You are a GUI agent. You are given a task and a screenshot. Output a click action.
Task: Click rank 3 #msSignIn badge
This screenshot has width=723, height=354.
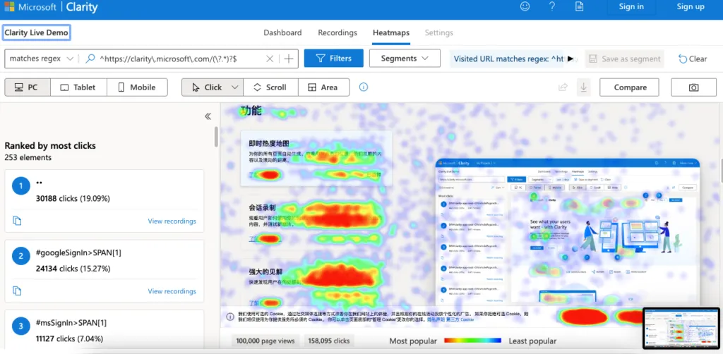[20, 326]
